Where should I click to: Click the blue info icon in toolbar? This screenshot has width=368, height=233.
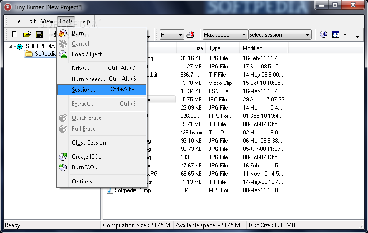pyautogui.click(x=323, y=34)
